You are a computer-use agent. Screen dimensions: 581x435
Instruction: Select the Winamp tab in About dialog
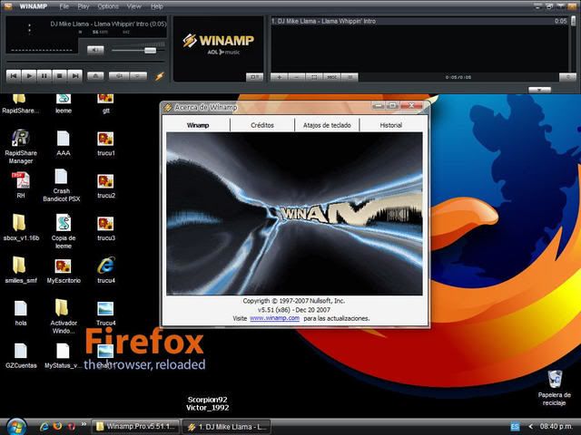[198, 125]
